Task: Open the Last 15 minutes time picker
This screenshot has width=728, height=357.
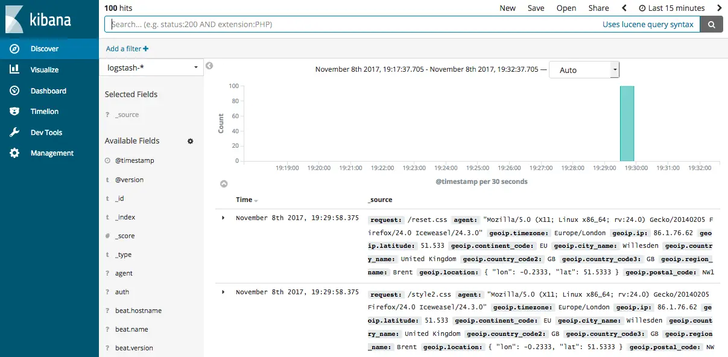Action: (x=672, y=8)
